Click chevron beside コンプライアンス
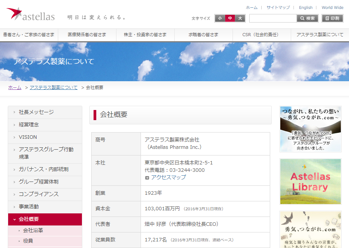This screenshot has width=349, height=248. [x=14, y=194]
